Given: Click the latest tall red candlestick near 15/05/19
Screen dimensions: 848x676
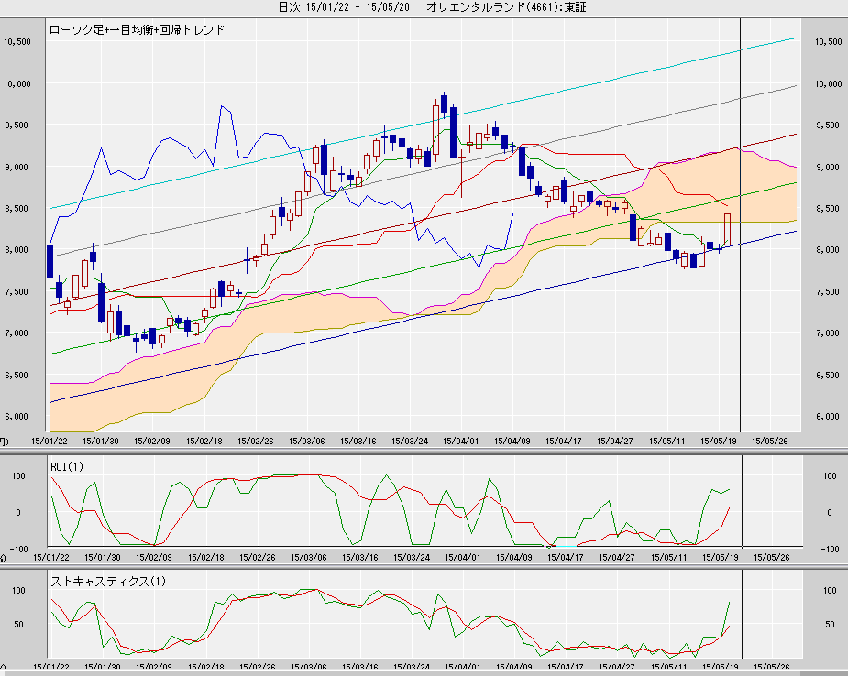Looking at the screenshot, I should click(x=728, y=229).
